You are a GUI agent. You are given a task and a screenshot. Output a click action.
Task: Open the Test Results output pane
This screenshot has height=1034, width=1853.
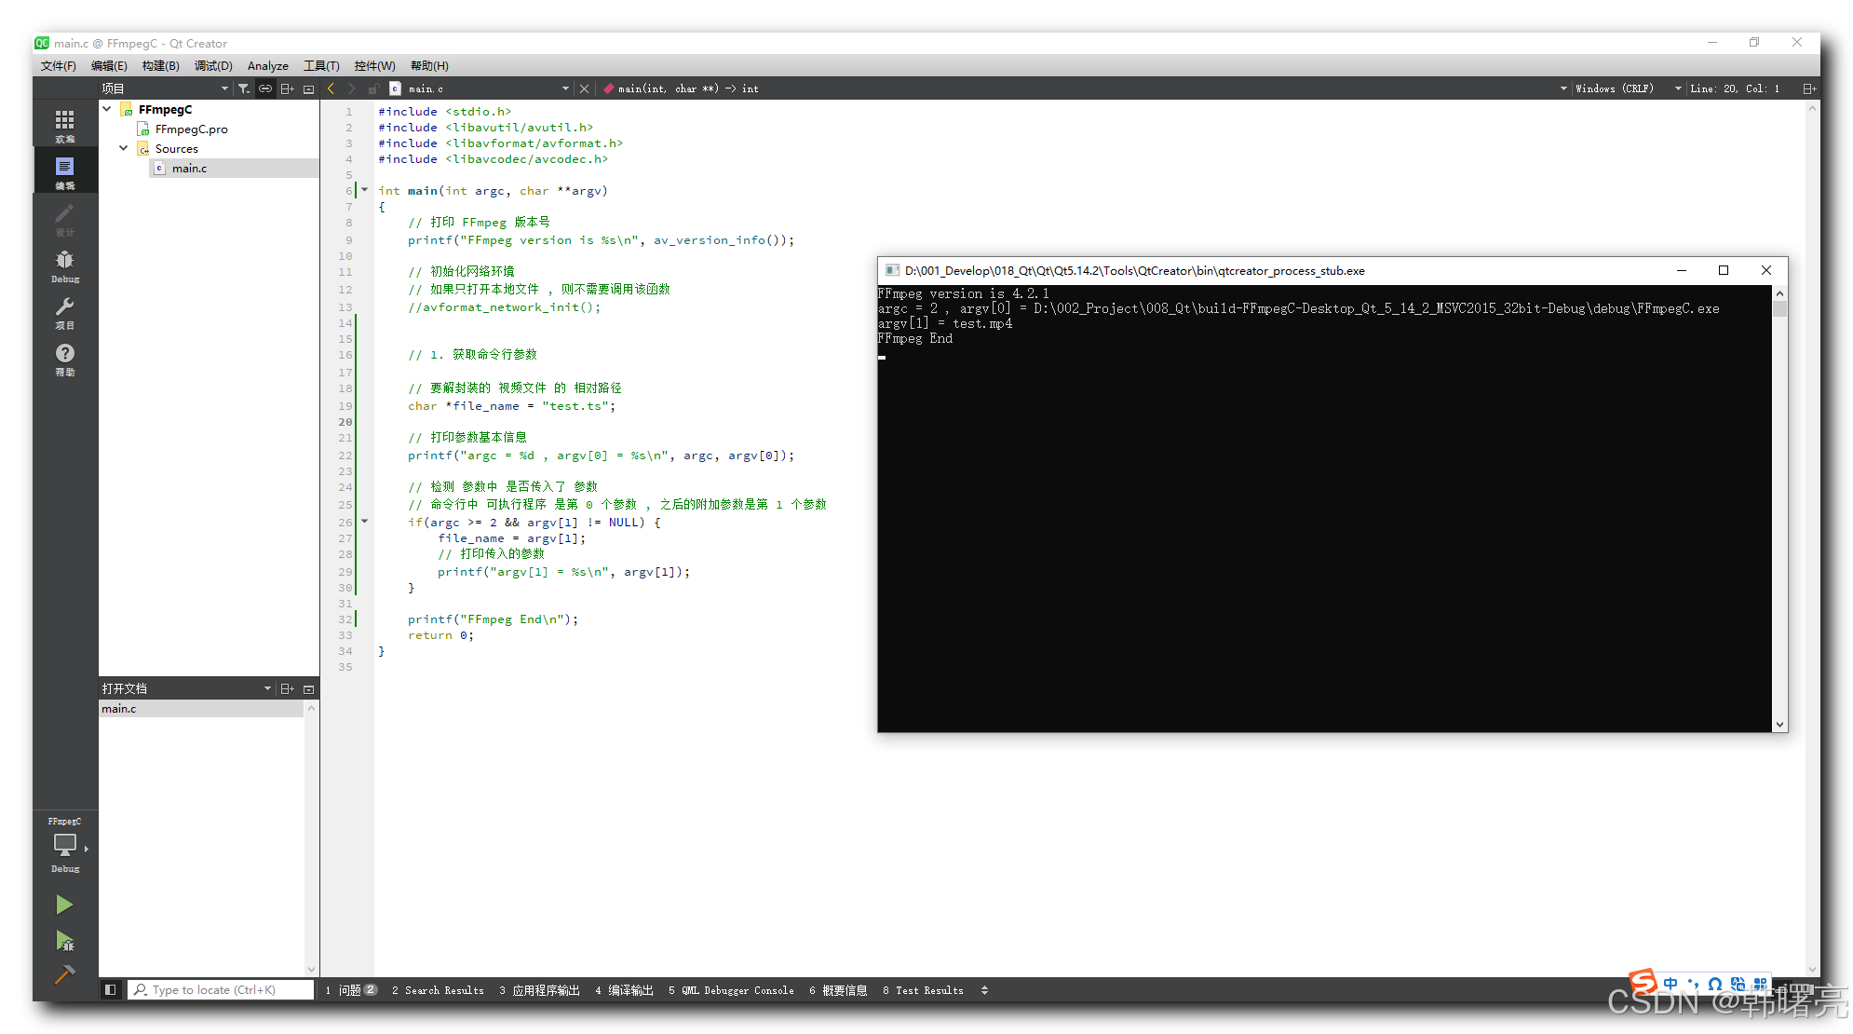click(923, 990)
